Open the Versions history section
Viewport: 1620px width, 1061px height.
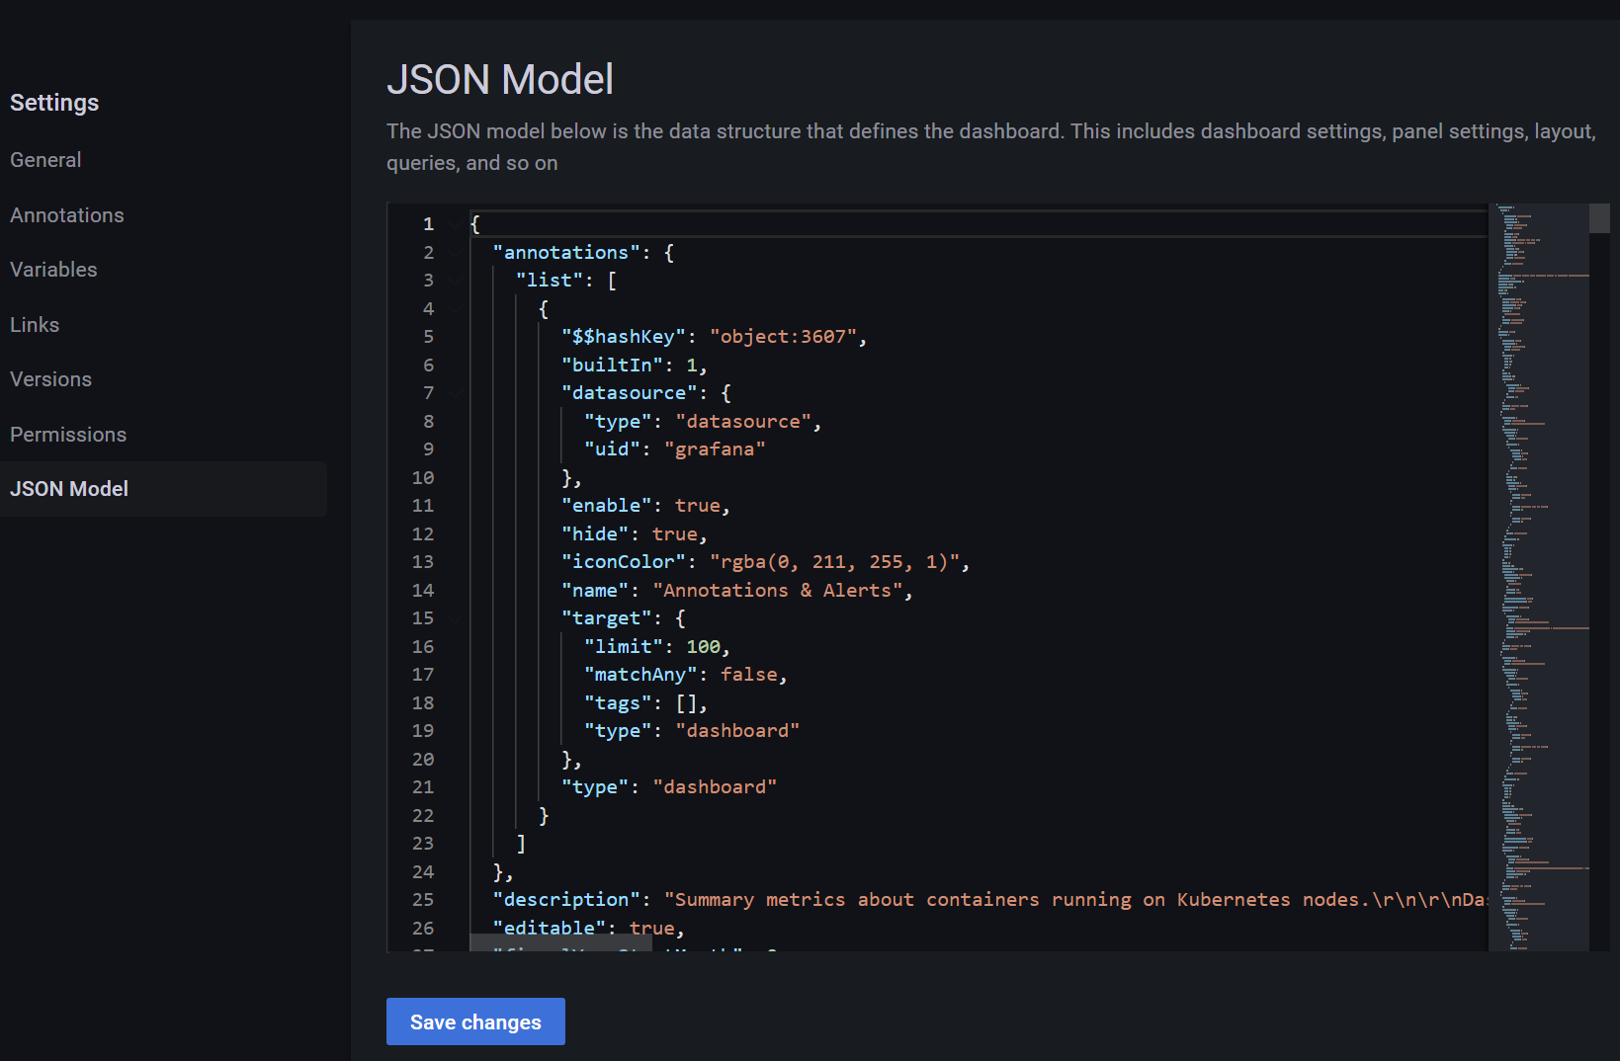tap(50, 379)
